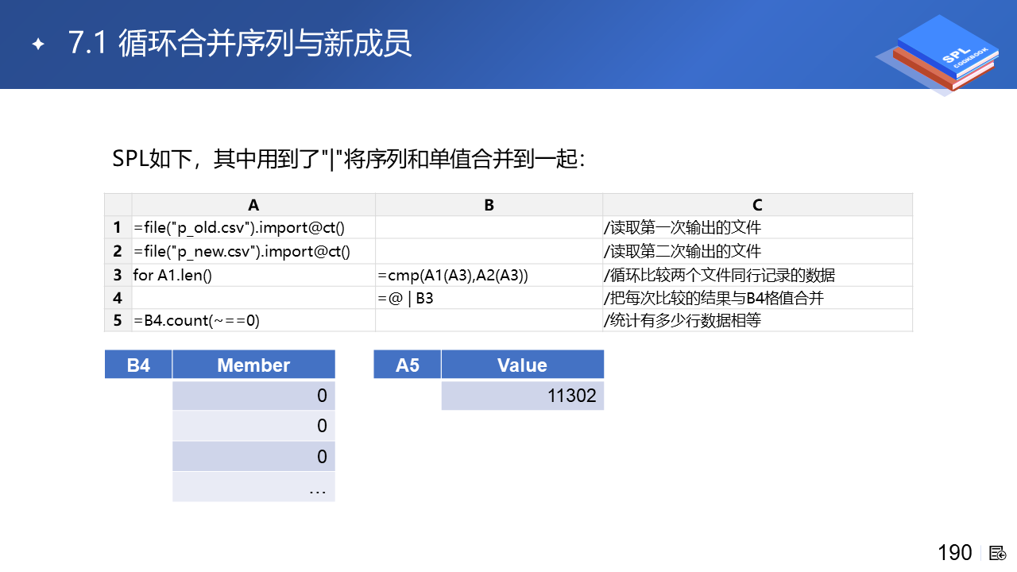Select column B header in the code grid
The height and width of the screenshot is (572, 1017).
pos(489,205)
